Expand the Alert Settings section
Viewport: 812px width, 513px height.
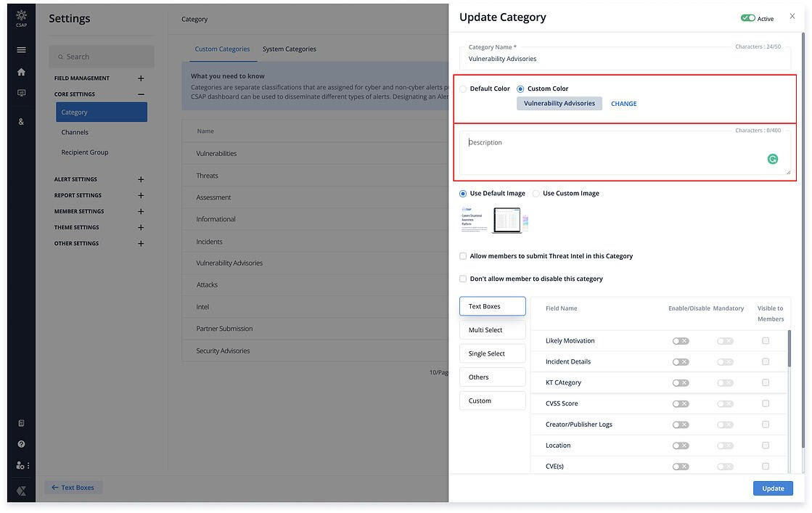(x=141, y=179)
